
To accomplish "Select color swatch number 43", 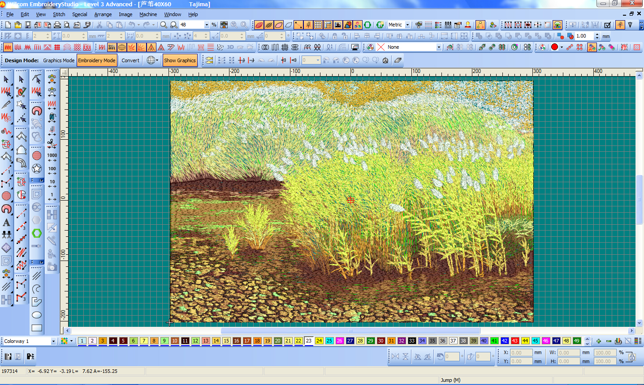I will point(515,341).
